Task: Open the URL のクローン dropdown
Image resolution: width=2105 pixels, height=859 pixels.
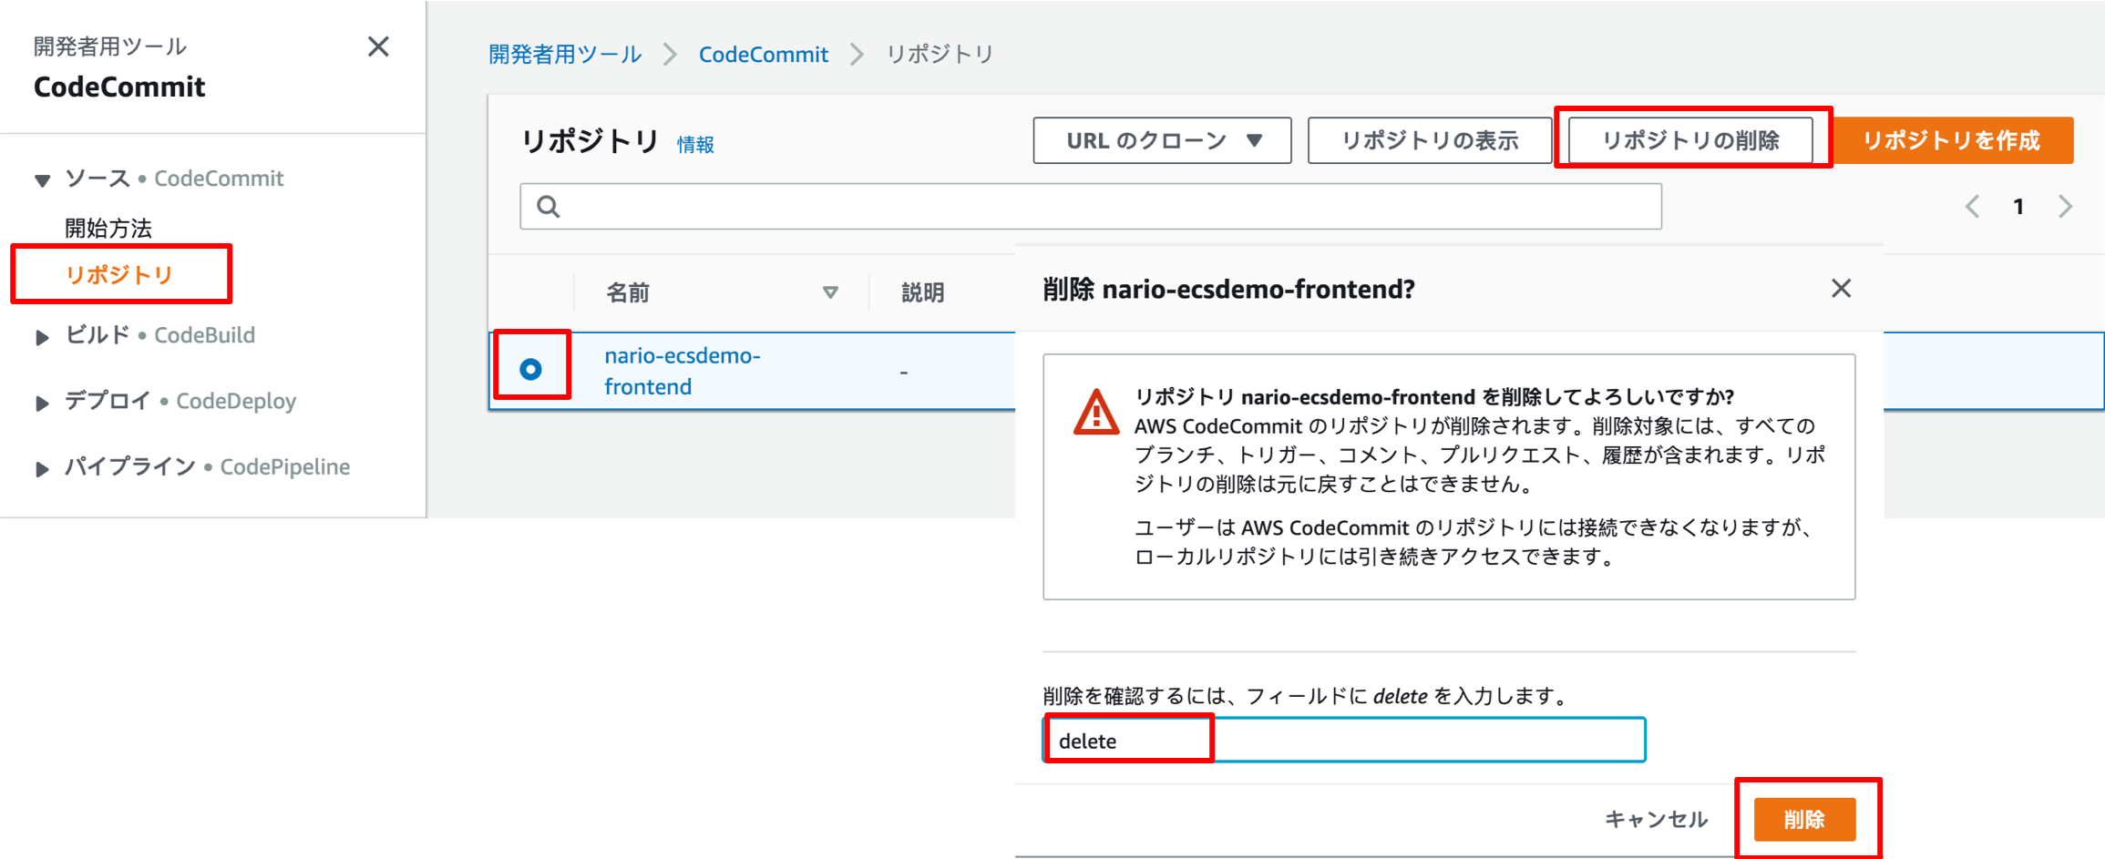Action: pos(1162,140)
